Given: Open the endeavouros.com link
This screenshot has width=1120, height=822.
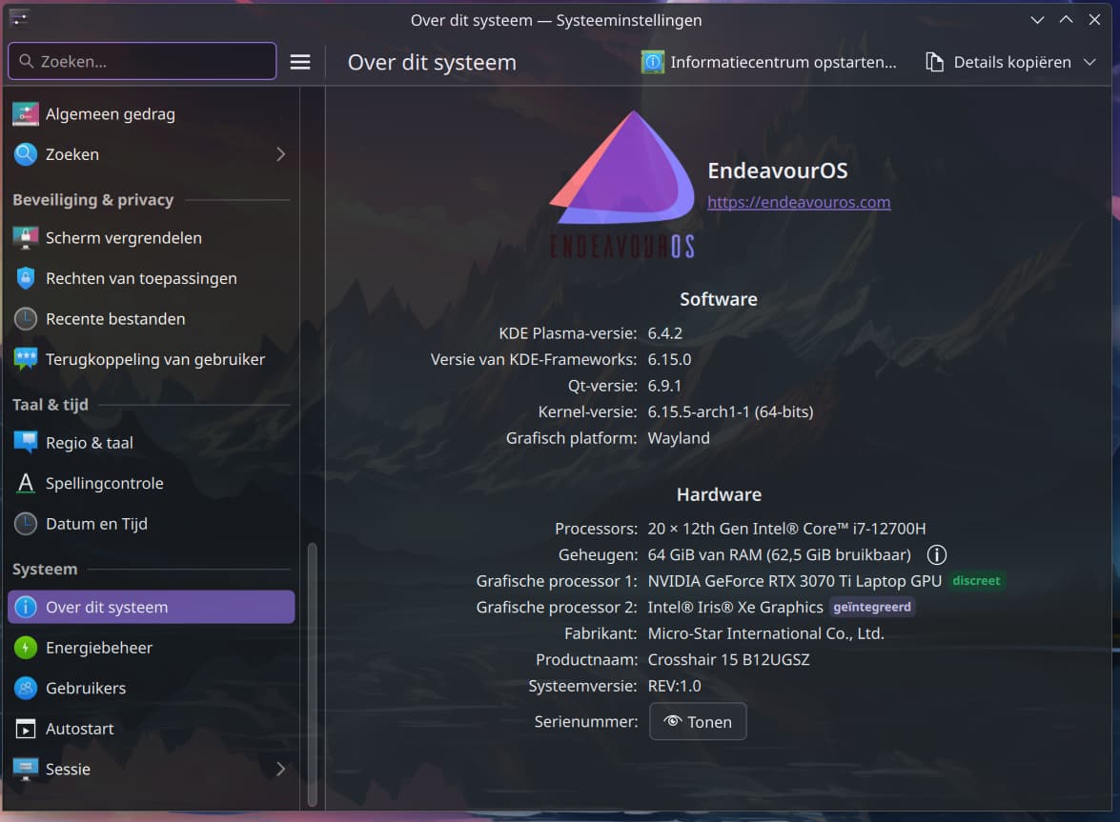Looking at the screenshot, I should pos(799,202).
